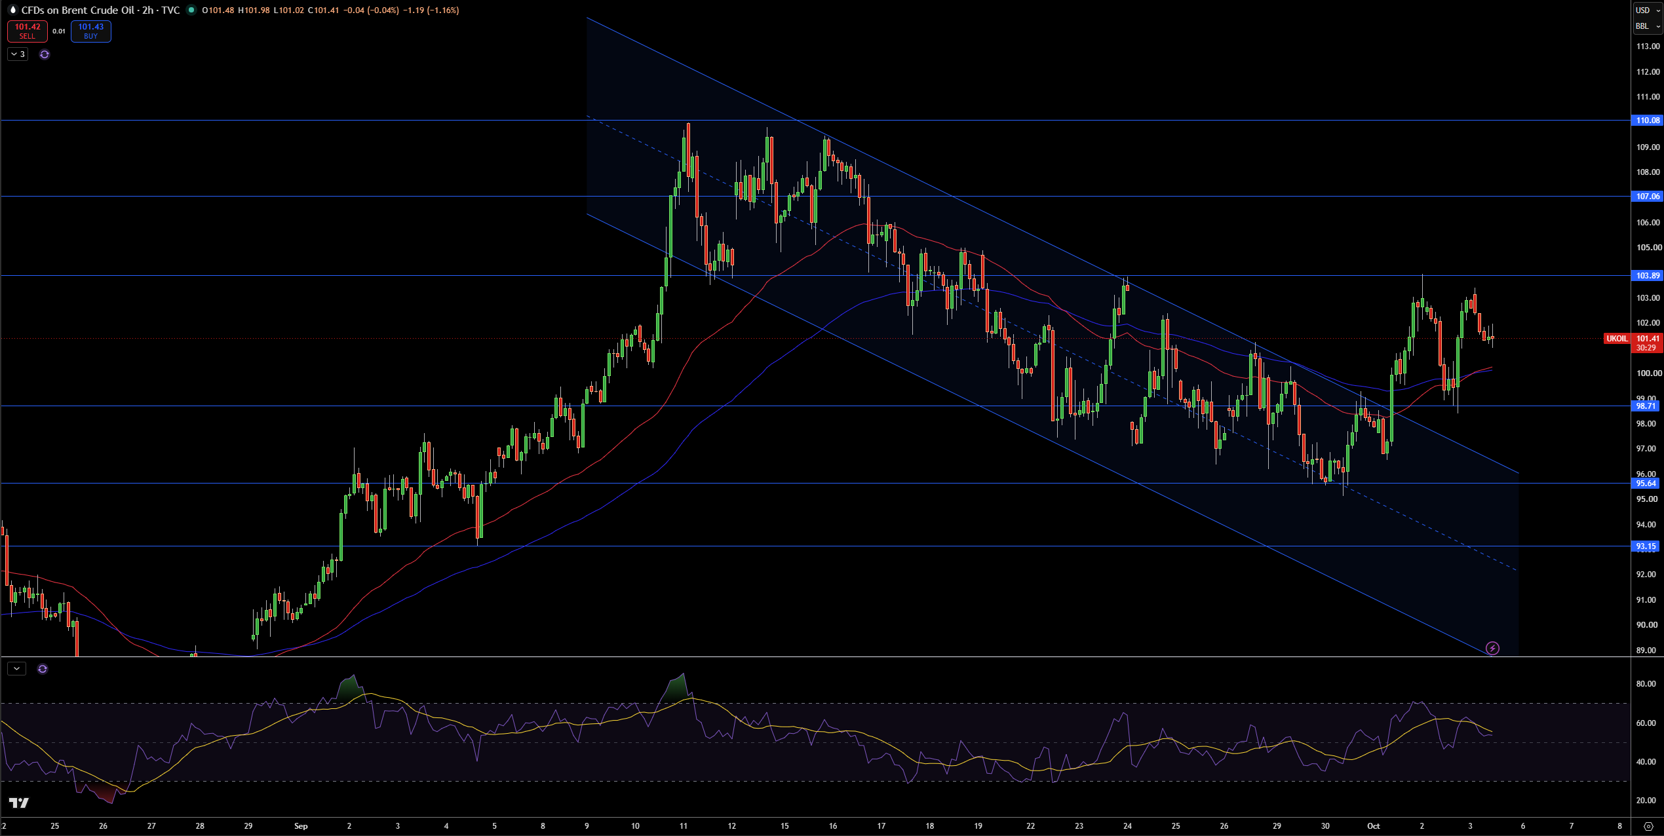Click the 95.64 horizontal line price label
Screen dimensions: 1664x836
(1646, 484)
